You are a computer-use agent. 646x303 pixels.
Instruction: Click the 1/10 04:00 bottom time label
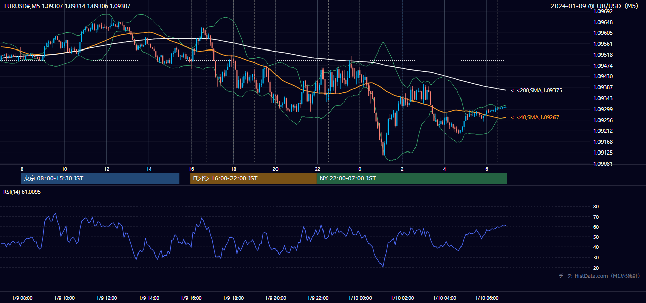(x=444, y=298)
